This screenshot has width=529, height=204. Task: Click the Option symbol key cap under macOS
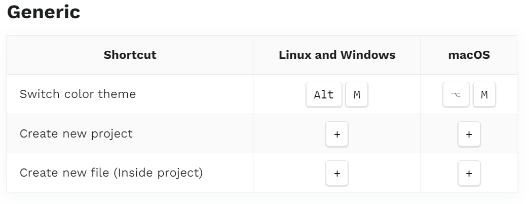[456, 94]
